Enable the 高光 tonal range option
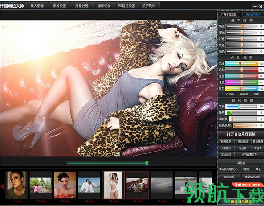This screenshot has width=264, height=206. click(230, 94)
